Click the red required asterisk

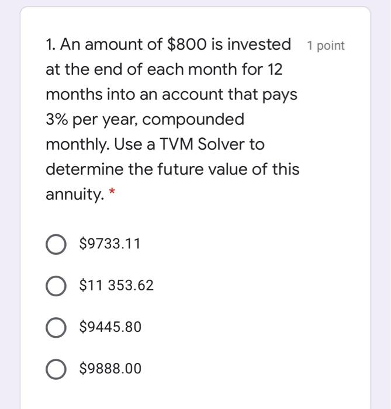click(112, 191)
